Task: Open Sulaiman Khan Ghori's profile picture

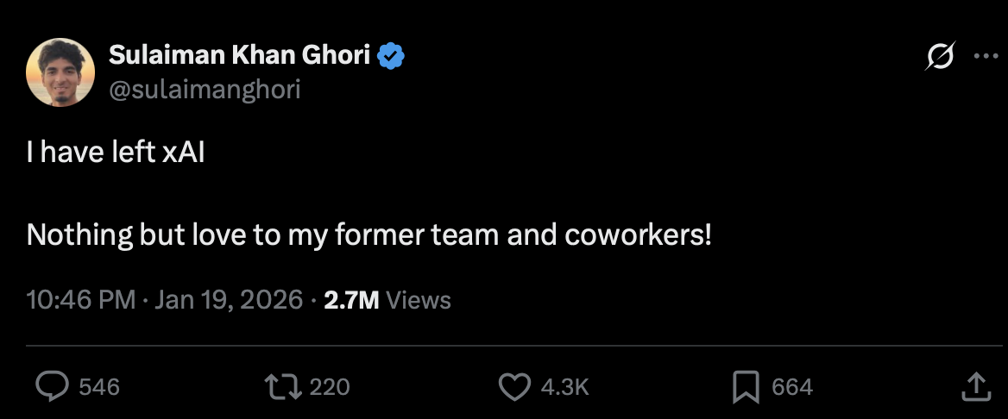Action: click(60, 72)
